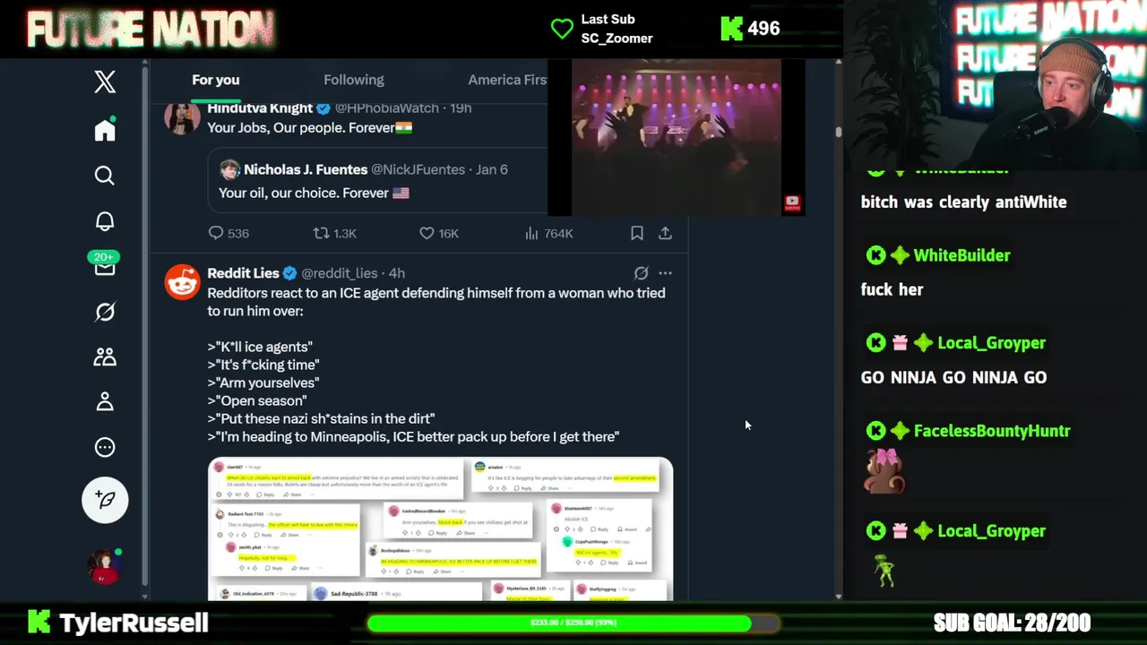The height and width of the screenshot is (645, 1147).
Task: Open @HPhobiaWatch handle link
Action: pos(386,107)
